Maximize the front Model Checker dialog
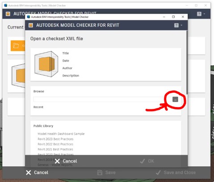214x182 pixels. (x=173, y=17)
